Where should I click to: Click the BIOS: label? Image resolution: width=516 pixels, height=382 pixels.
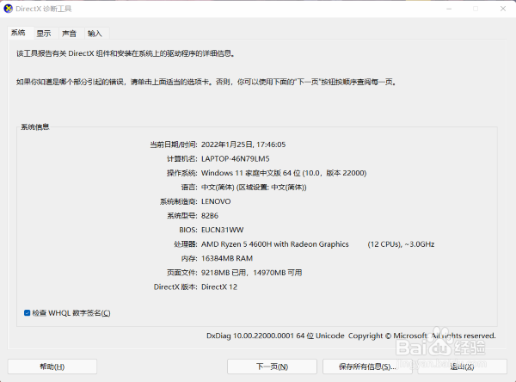click(188, 230)
